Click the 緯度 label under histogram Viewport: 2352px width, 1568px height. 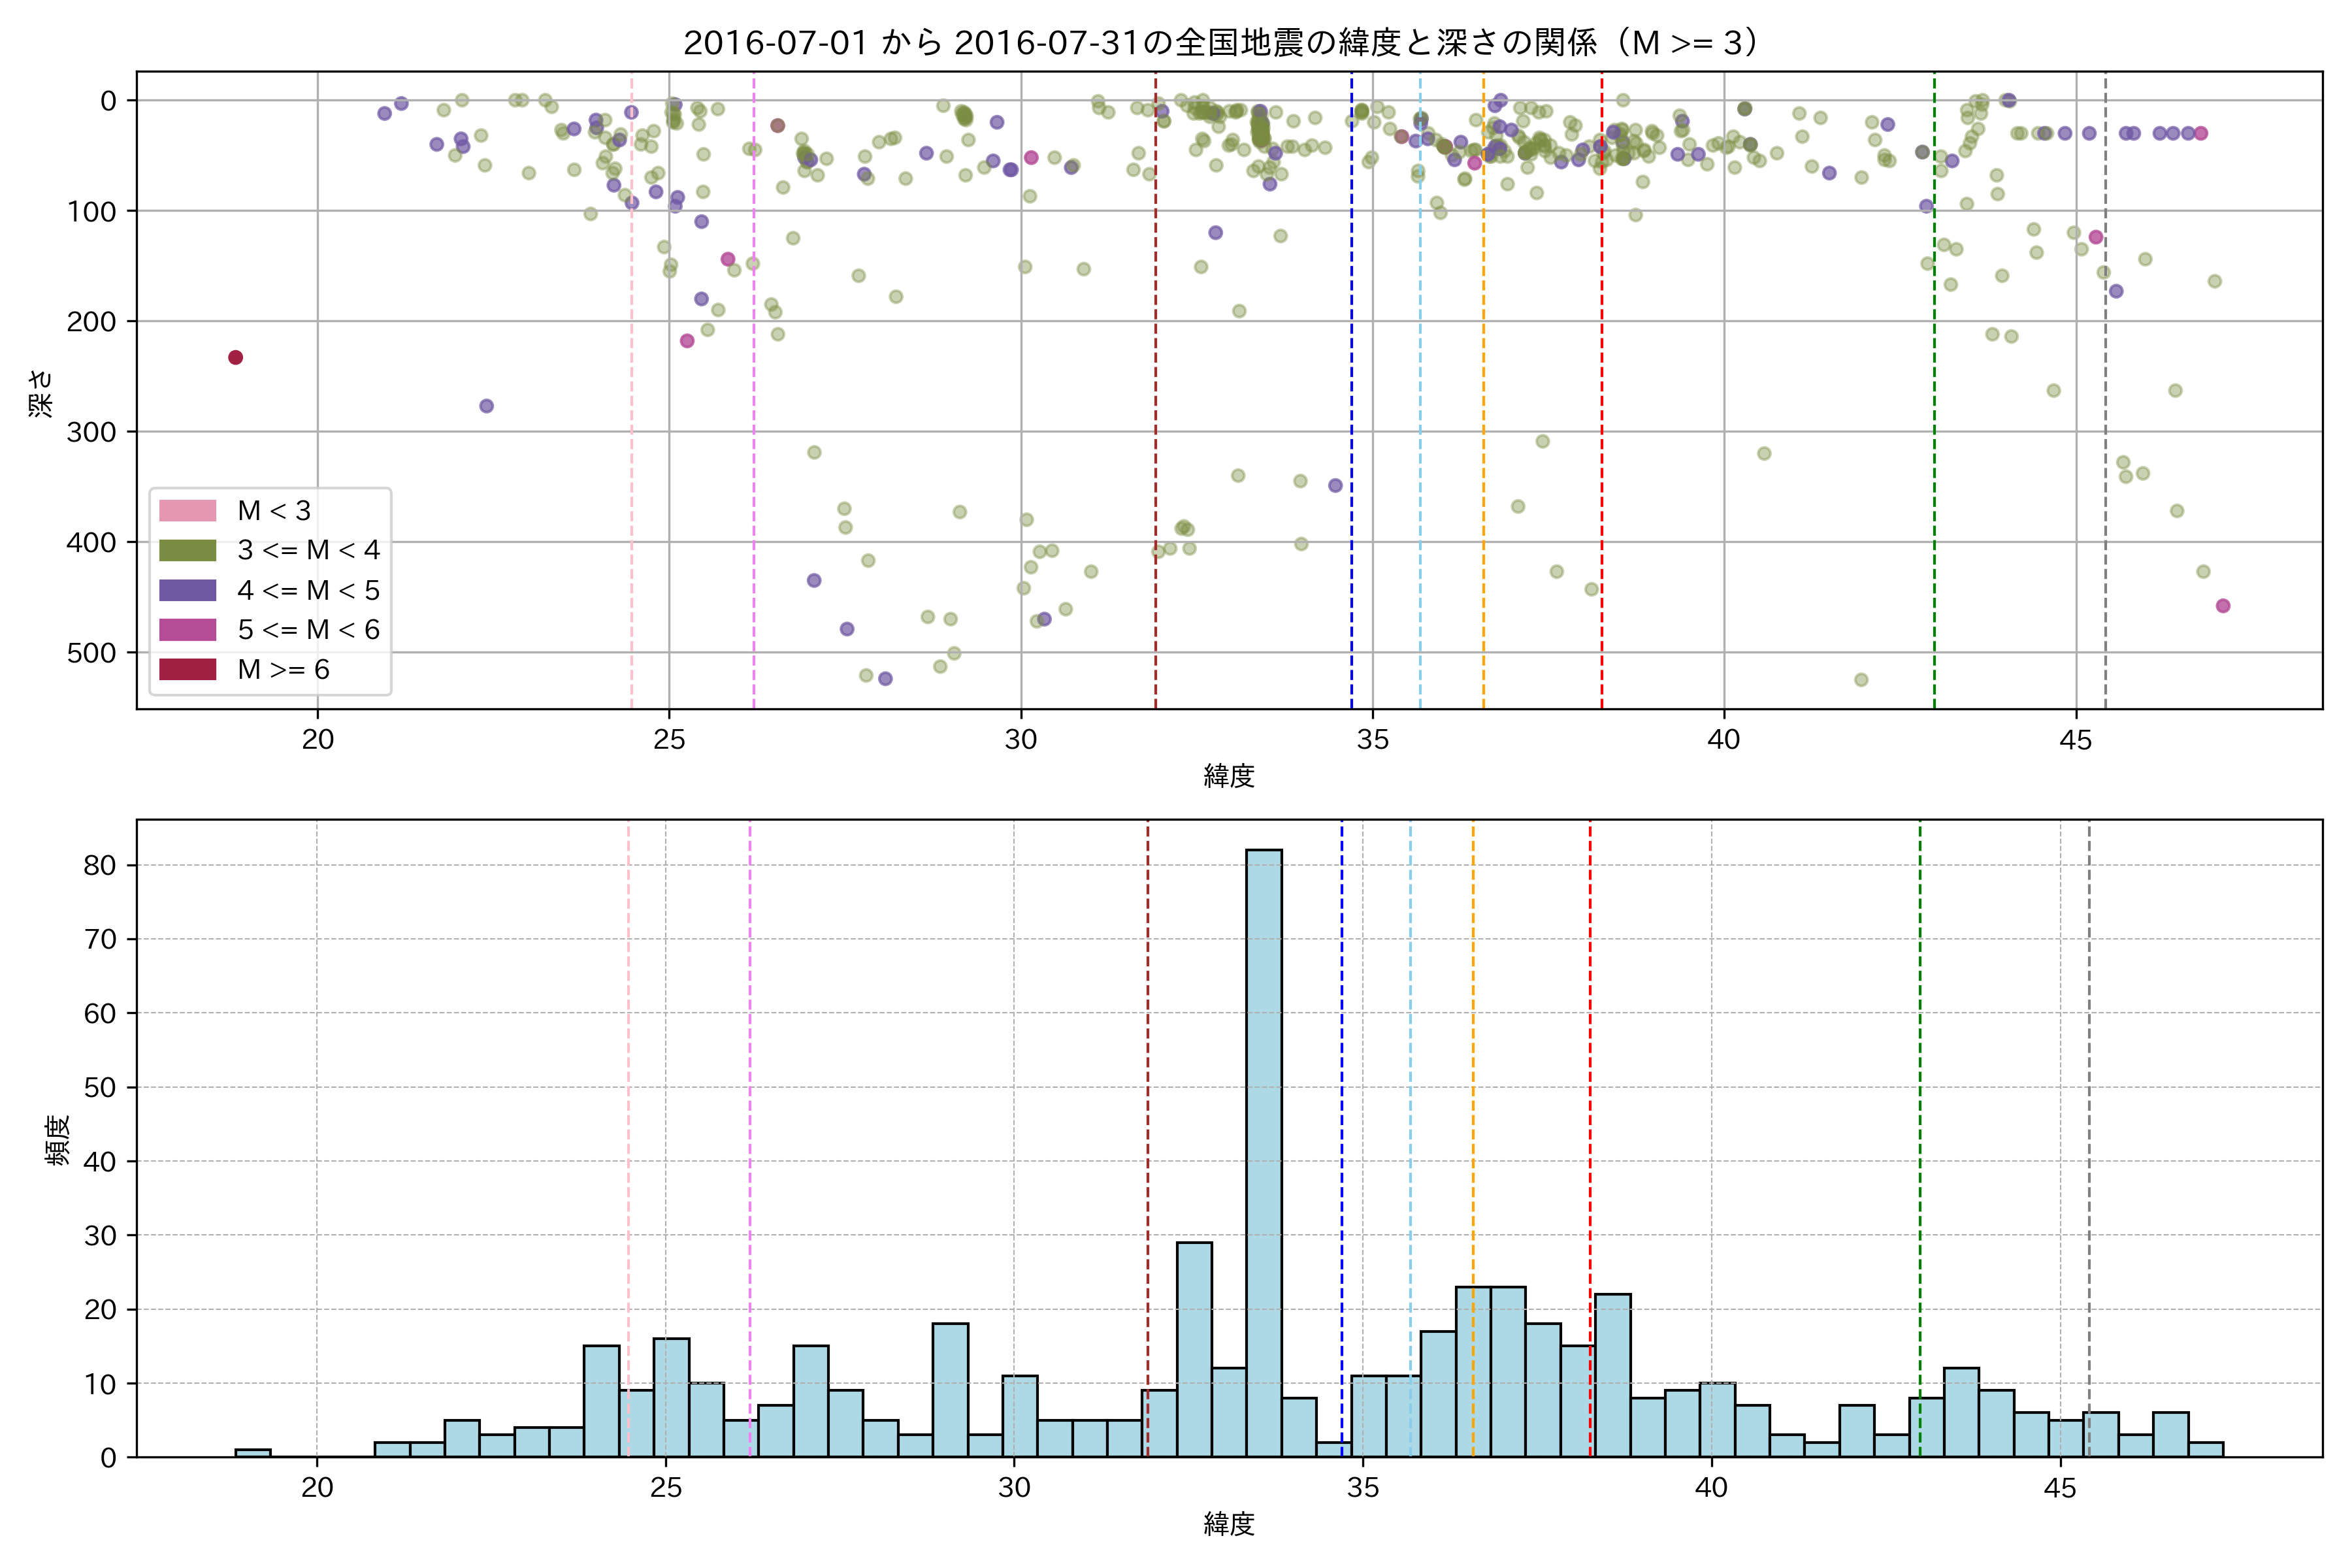click(1229, 1525)
